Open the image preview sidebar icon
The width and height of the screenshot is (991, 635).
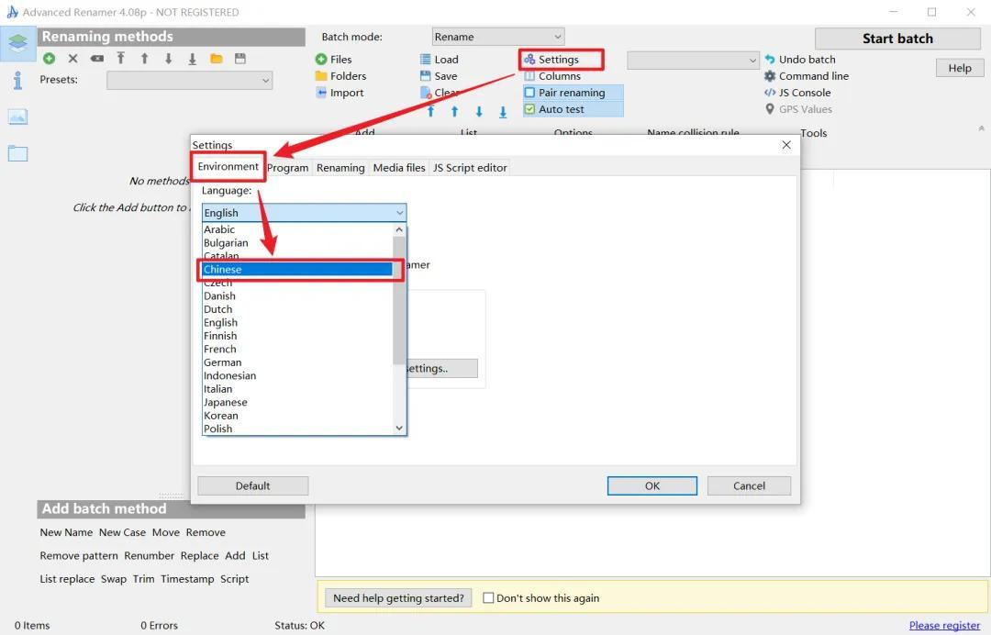[x=17, y=117]
